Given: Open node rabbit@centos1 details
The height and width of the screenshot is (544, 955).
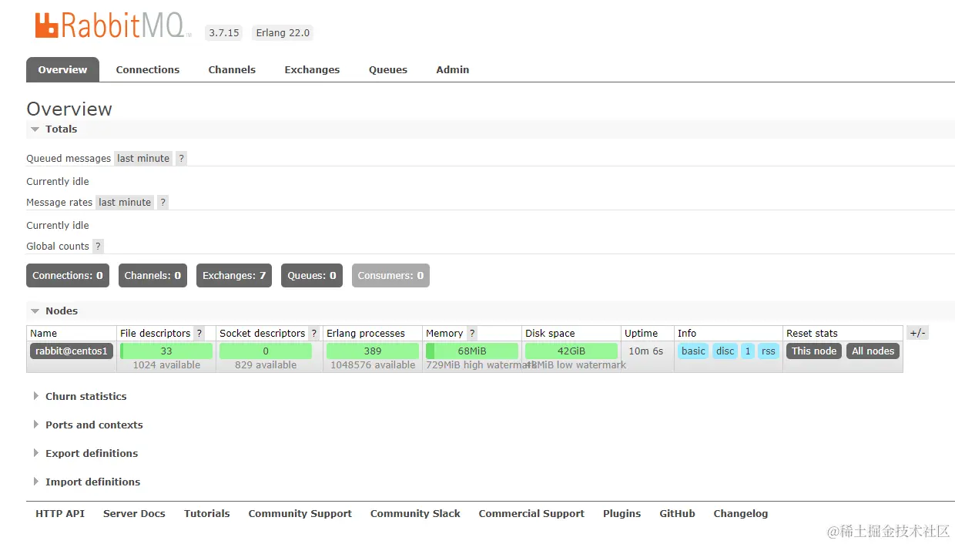Looking at the screenshot, I should click(72, 351).
